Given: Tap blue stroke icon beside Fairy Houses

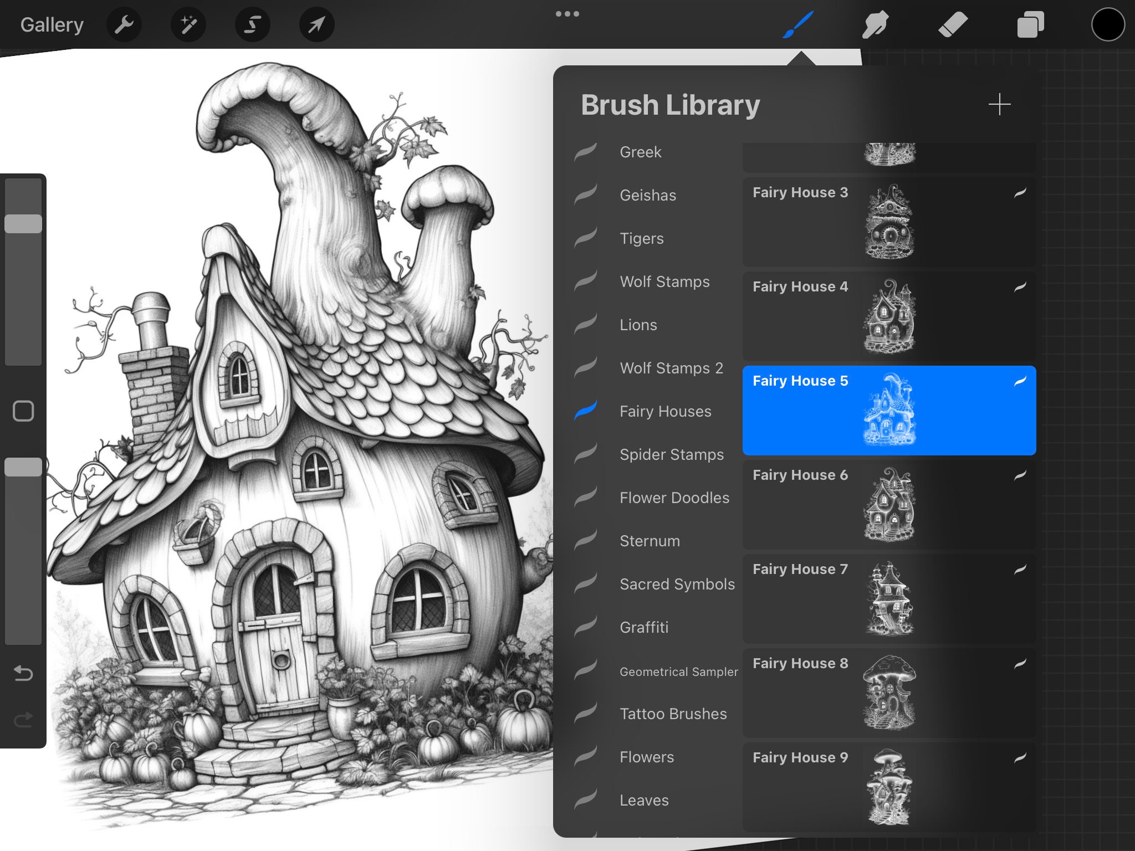Looking at the screenshot, I should pos(586,411).
